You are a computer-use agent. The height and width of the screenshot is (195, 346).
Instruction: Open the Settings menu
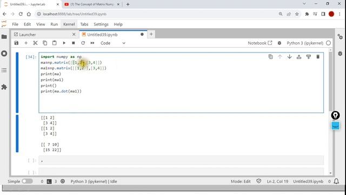click(101, 24)
